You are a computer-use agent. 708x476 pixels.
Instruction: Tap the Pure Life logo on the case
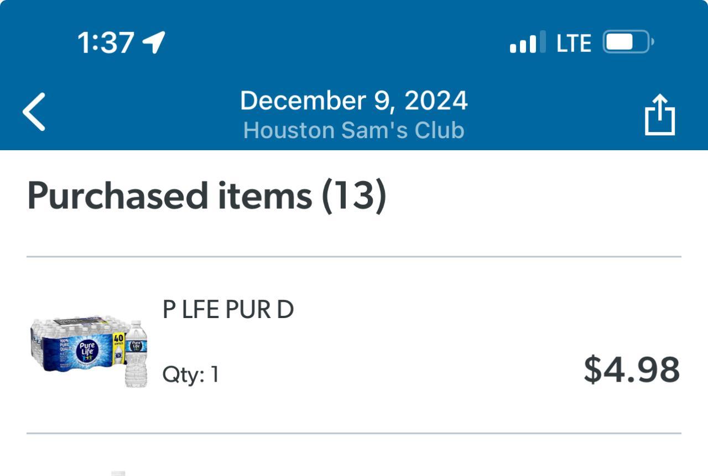tap(87, 351)
